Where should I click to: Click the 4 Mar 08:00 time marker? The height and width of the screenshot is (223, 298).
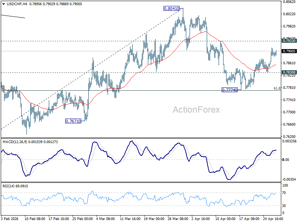pos(105,219)
